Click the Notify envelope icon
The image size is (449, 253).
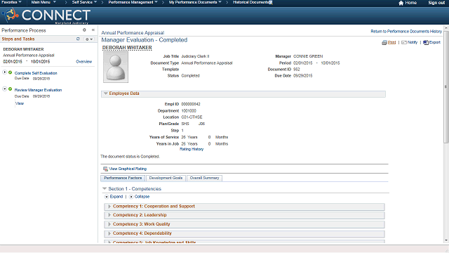pyautogui.click(x=404, y=42)
